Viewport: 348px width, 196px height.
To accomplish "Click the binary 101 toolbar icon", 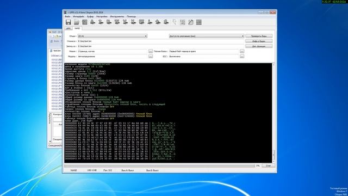I will (x=183, y=22).
